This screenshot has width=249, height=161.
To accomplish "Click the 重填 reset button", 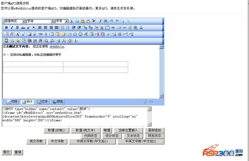I will (18, 152).
